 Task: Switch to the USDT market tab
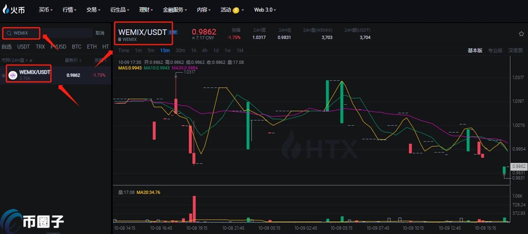click(23, 47)
